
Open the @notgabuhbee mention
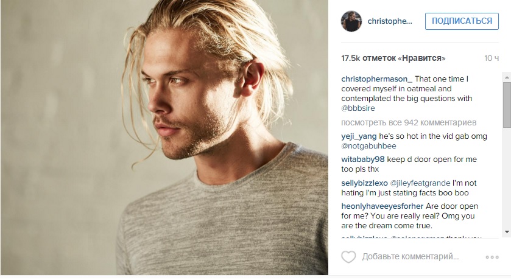368,146
